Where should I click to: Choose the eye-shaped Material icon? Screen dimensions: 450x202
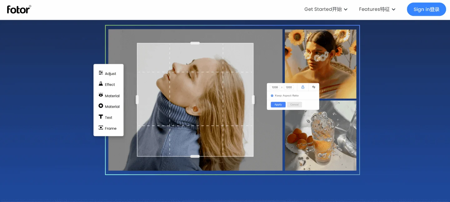101,95
